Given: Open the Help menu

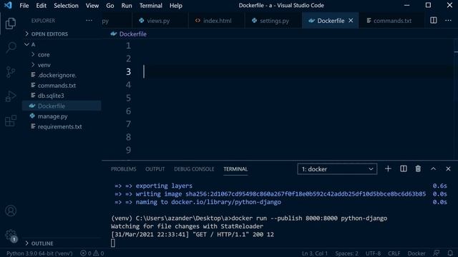Looking at the screenshot, I should [x=175, y=5].
